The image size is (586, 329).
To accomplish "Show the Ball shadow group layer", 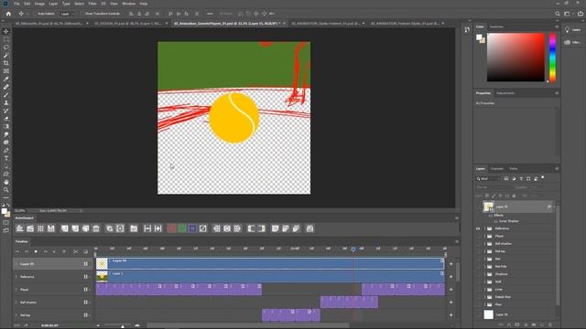I will (478, 244).
